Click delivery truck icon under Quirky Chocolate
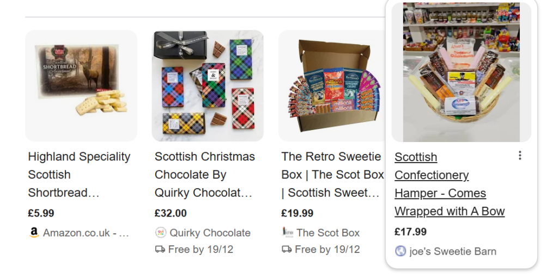 (160, 249)
